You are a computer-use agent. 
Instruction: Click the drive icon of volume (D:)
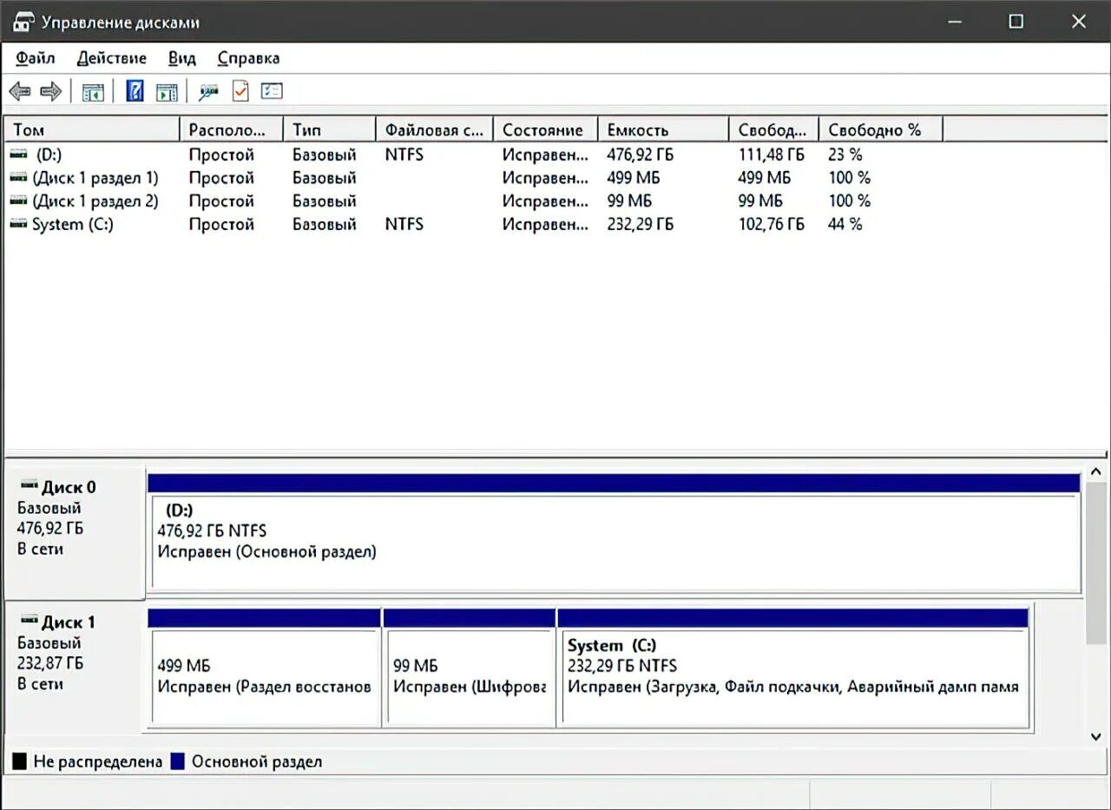click(x=18, y=154)
